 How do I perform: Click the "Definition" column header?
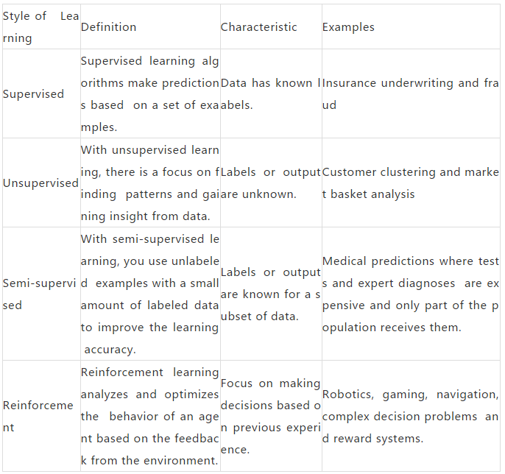109,27
